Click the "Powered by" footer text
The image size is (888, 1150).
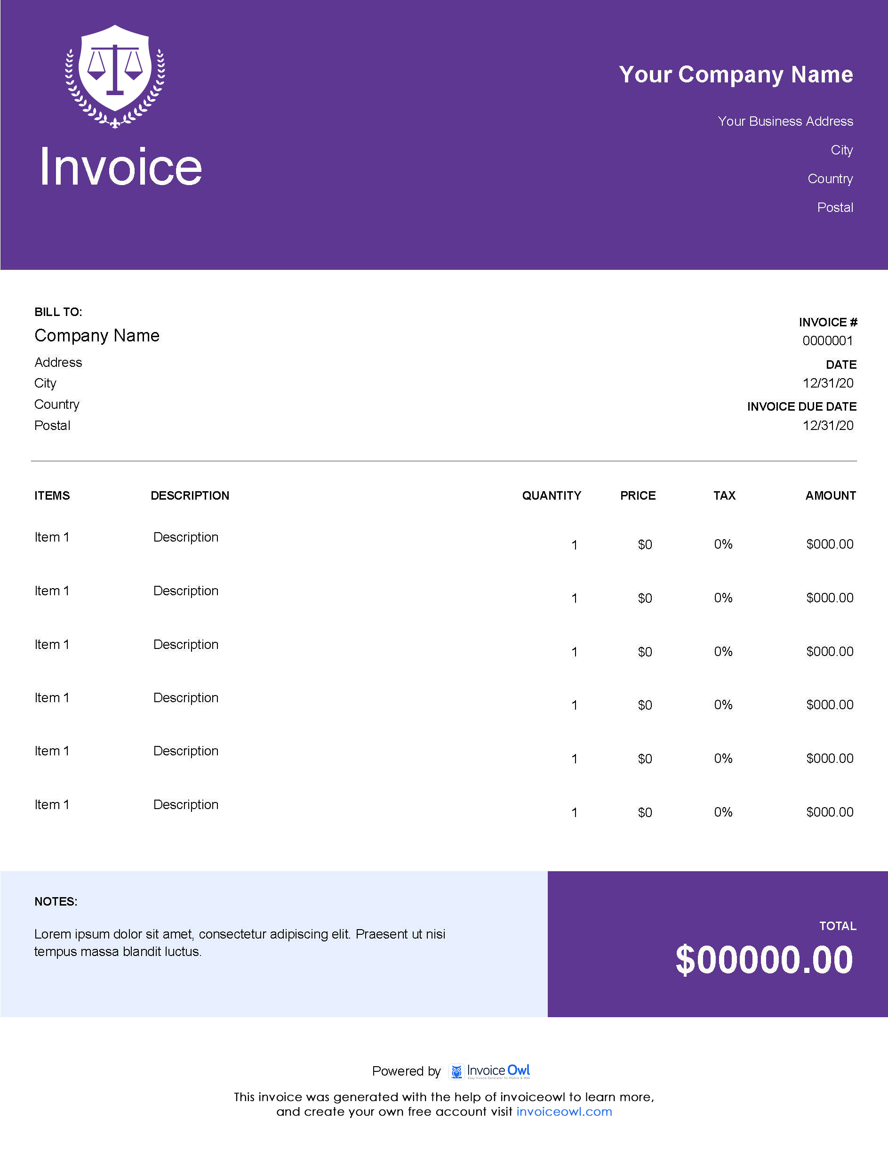pyautogui.click(x=406, y=1071)
